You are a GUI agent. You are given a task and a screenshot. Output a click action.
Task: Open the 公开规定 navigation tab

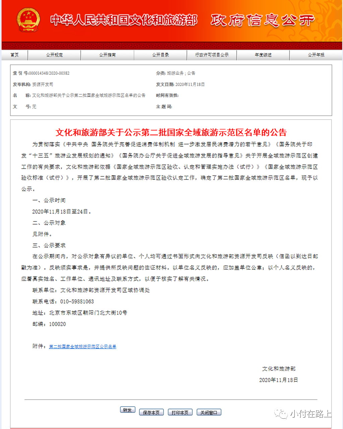pyautogui.click(x=54, y=55)
